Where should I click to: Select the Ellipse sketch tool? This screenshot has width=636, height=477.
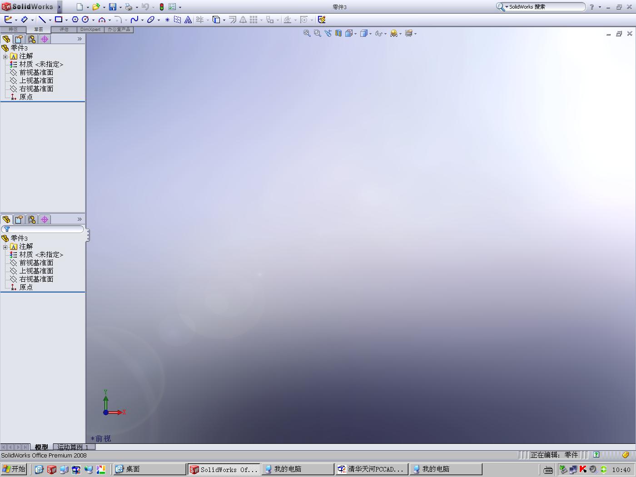151,20
